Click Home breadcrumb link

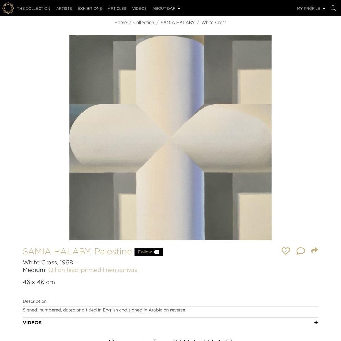[120, 23]
